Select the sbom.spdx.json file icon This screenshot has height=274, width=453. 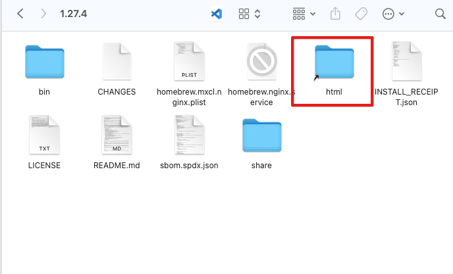pos(189,135)
